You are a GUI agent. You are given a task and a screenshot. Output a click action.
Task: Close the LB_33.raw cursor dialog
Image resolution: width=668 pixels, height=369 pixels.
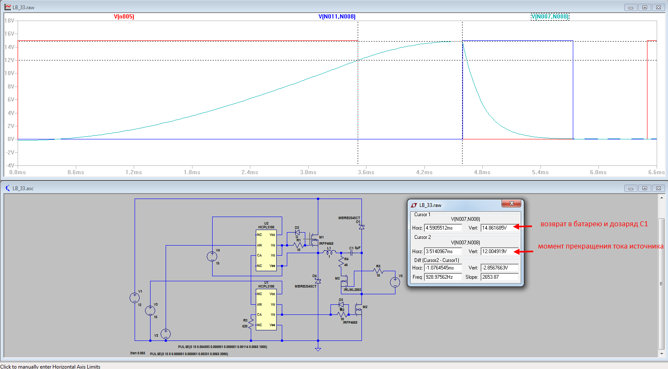pos(511,204)
